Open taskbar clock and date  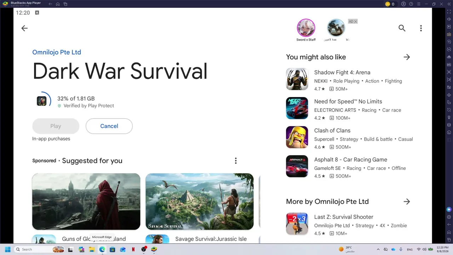pos(442,249)
